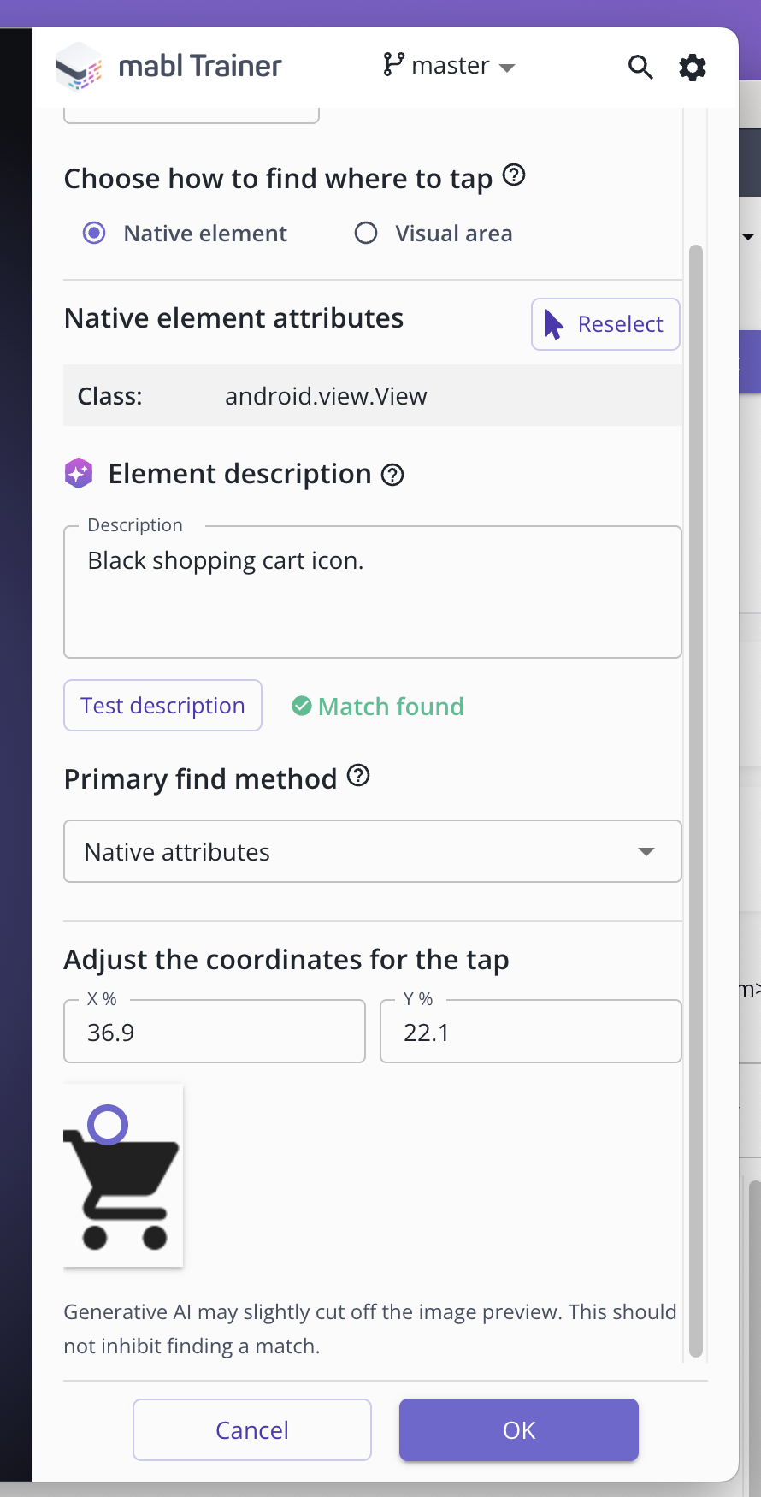Select the Visual area radio button
The width and height of the screenshot is (761, 1497).
coord(365,233)
